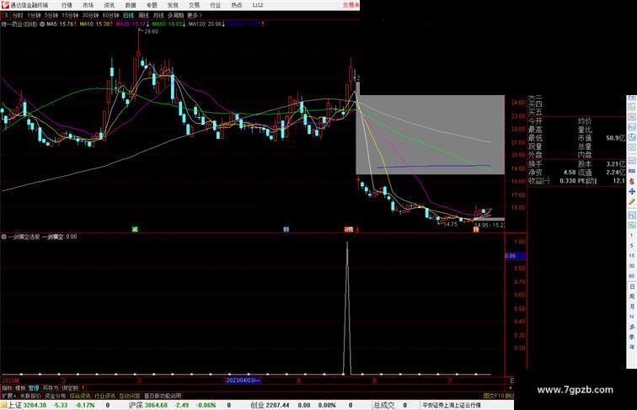
Task: Open the 行业 menu
Action: 216,5
